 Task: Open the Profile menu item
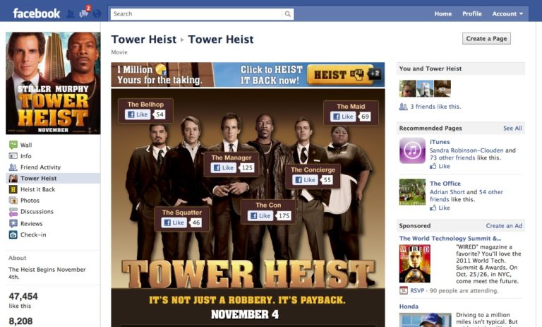(x=472, y=14)
